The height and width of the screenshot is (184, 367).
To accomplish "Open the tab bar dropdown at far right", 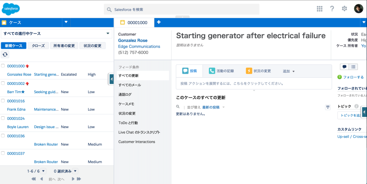I will [x=364, y=22].
